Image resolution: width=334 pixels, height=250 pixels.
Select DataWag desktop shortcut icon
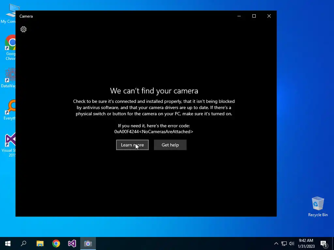pyautogui.click(x=8, y=77)
